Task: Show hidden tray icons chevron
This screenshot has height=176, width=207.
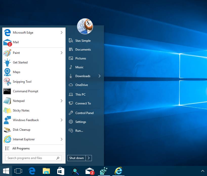Action: pos(203,171)
